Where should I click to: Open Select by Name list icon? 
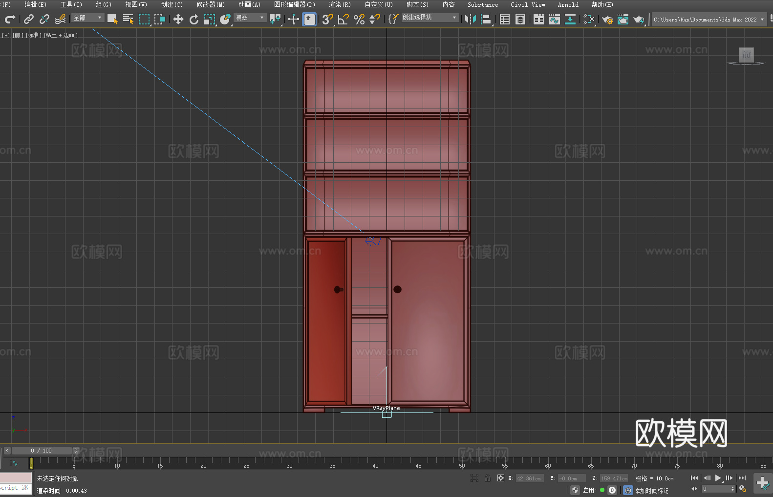tap(129, 19)
